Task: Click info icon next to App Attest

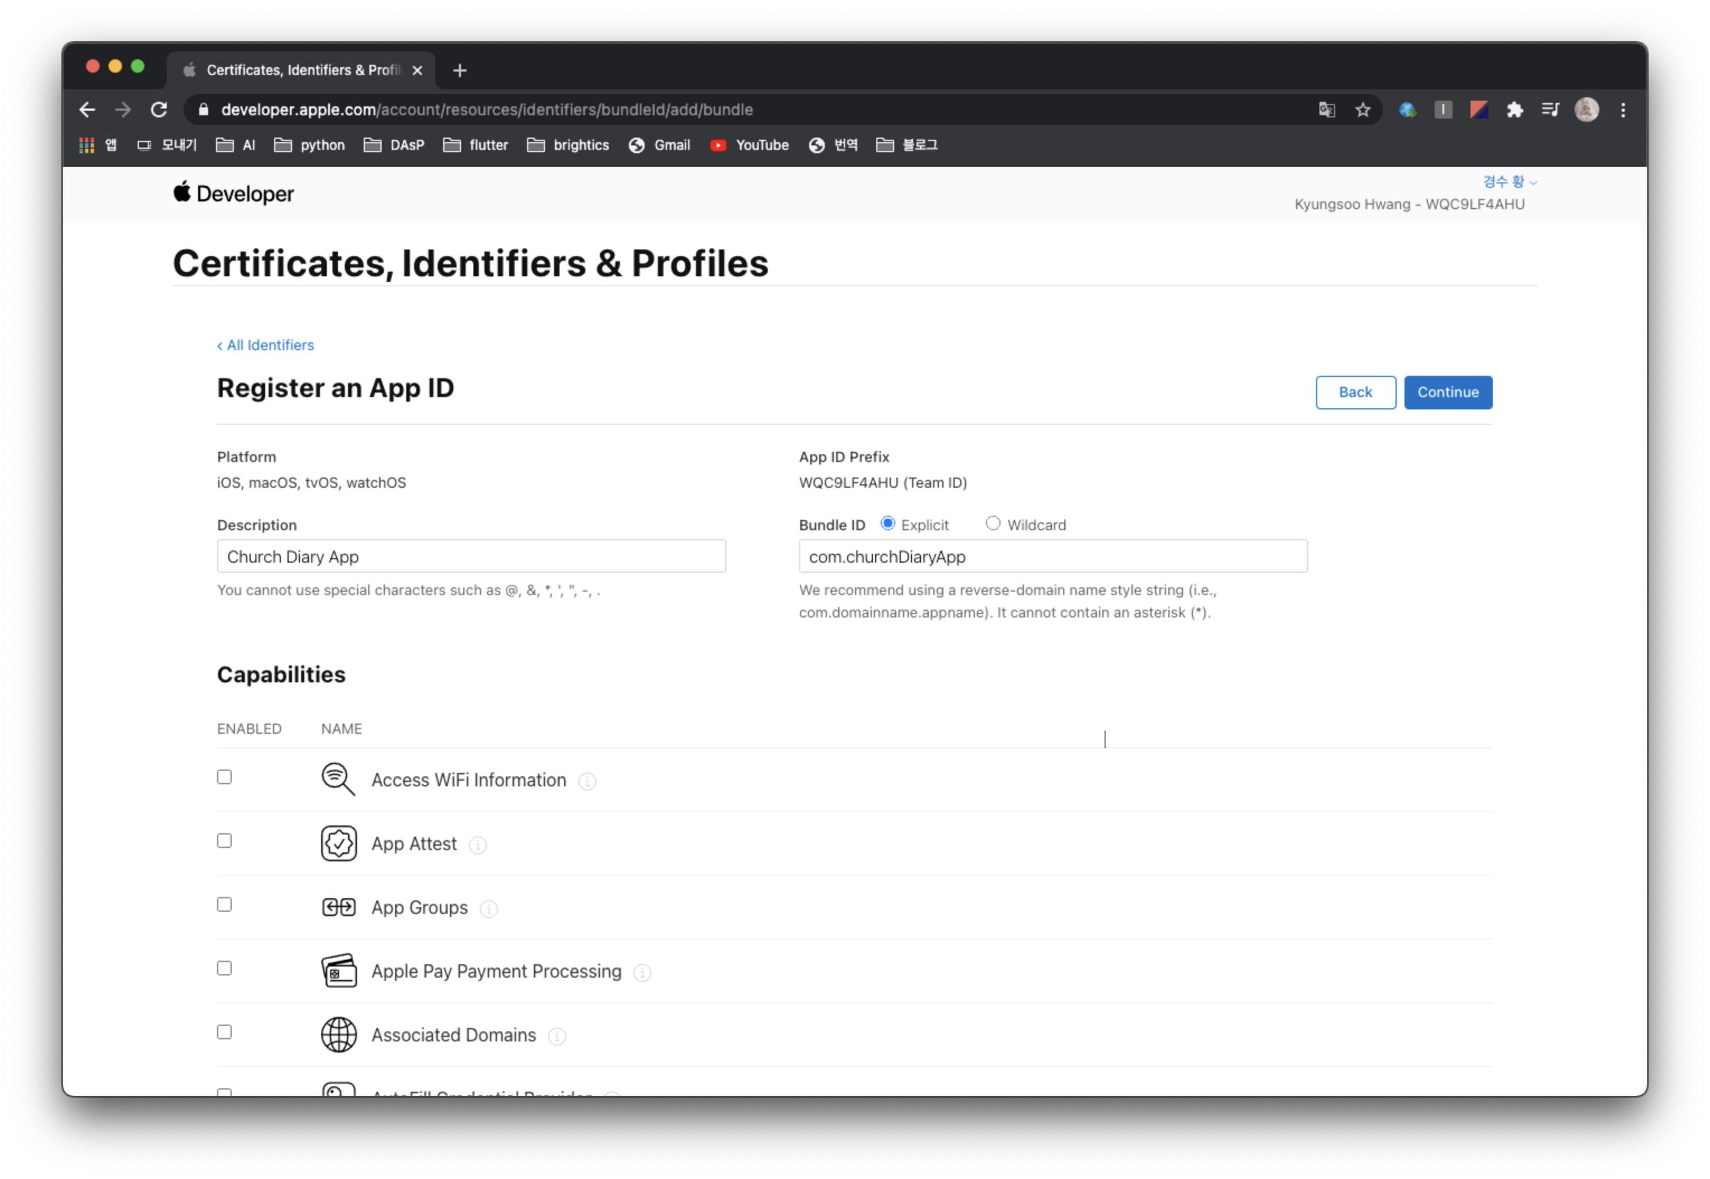Action: pyautogui.click(x=478, y=845)
